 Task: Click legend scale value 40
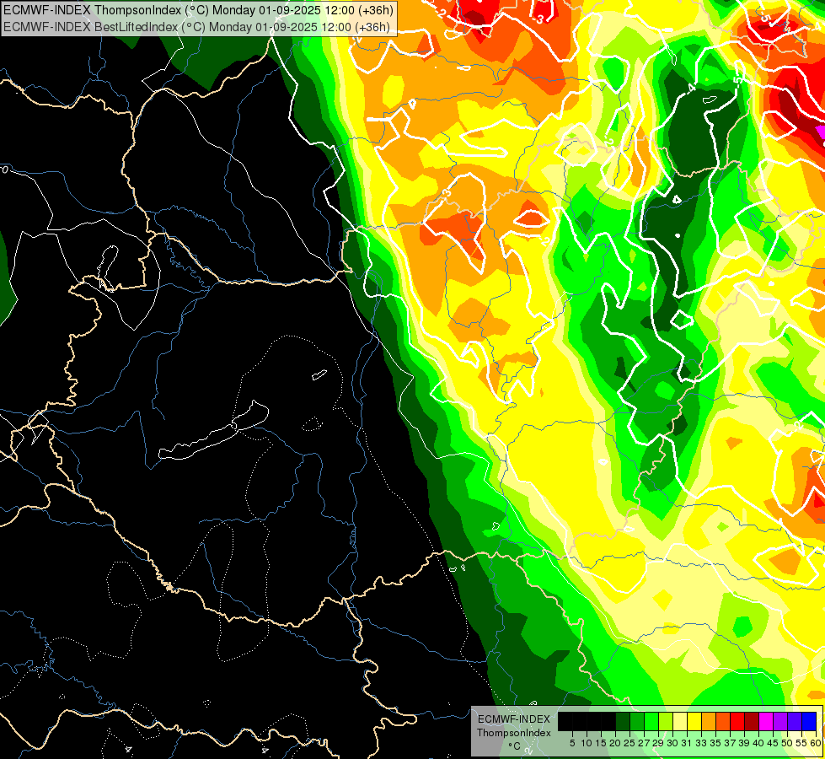click(758, 743)
